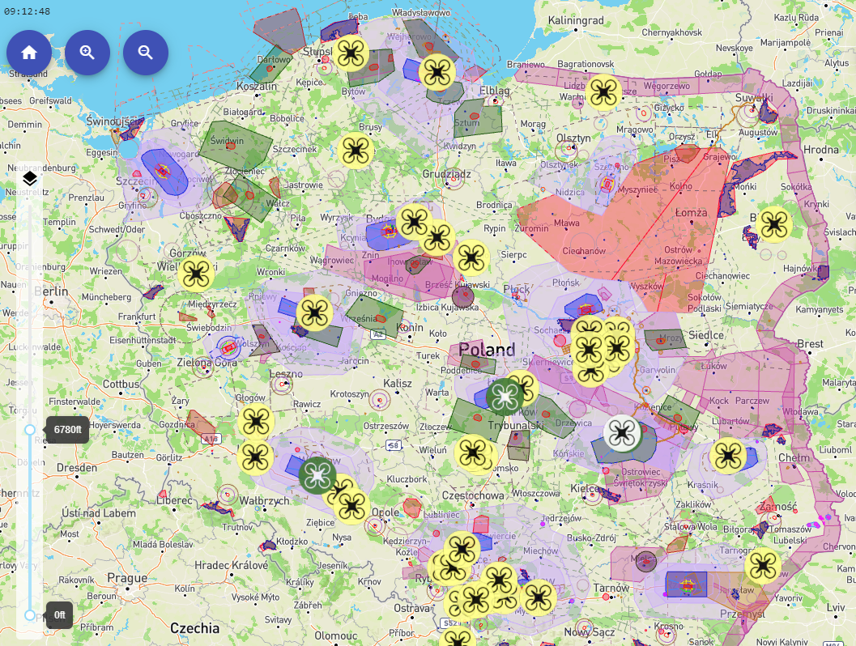Select the green drone marker near Wrocław
This screenshot has width=856, height=646.
317,475
